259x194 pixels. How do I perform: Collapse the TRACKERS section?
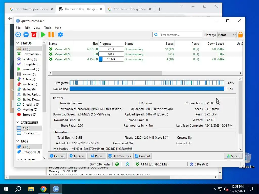point(18,160)
